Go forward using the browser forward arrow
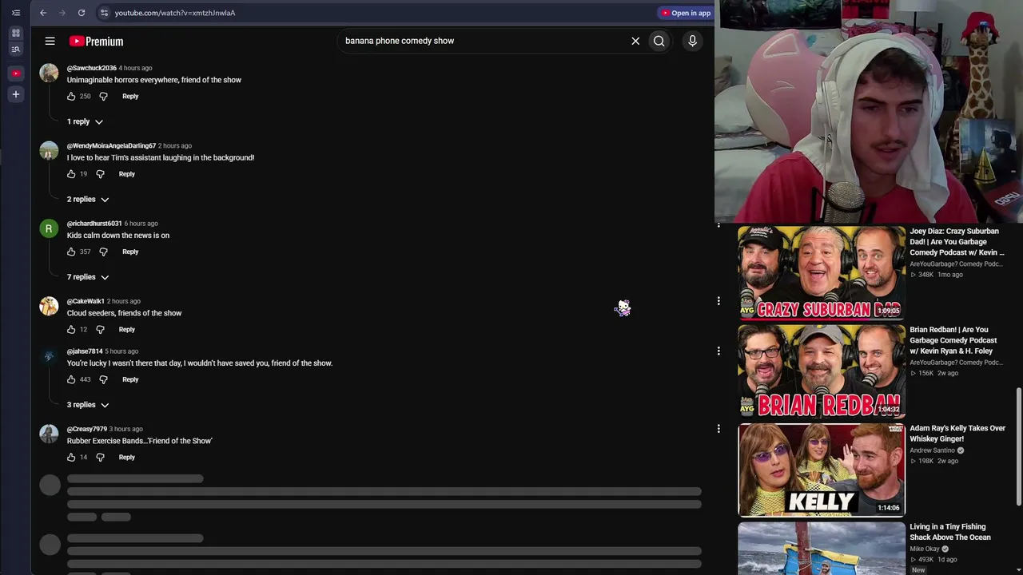The height and width of the screenshot is (575, 1023). [x=62, y=13]
